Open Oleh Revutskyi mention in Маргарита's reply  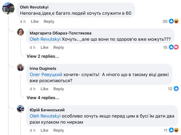45,39
